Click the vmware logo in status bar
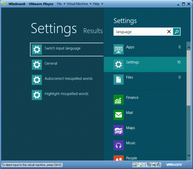This screenshot has height=169, width=193. 174,165
